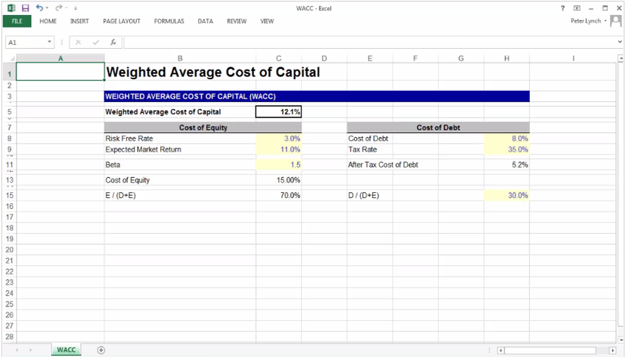Switch to the DATA tab
Image resolution: width=625 pixels, height=357 pixels.
205,21
